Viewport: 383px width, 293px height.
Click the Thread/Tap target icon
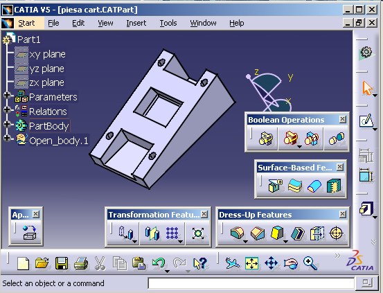(x=337, y=233)
